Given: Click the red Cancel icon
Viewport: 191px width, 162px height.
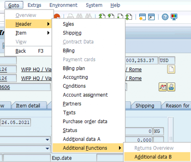Looking at the screenshot, I should coord(57,16).
